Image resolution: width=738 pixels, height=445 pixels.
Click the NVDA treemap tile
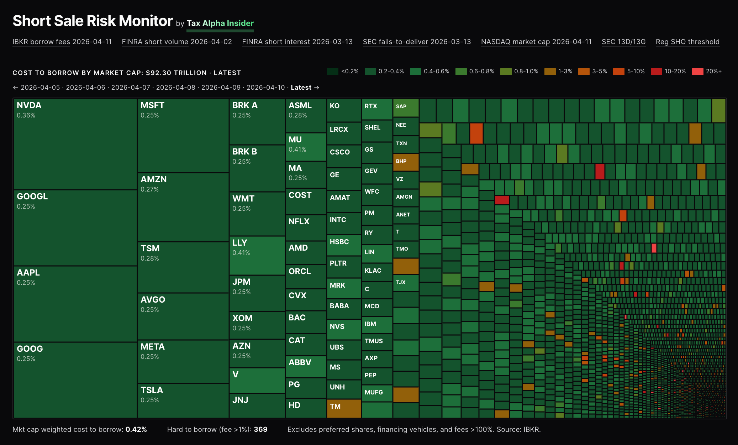tap(75, 144)
